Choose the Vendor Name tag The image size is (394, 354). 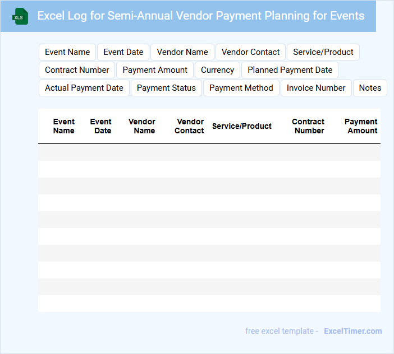(182, 52)
